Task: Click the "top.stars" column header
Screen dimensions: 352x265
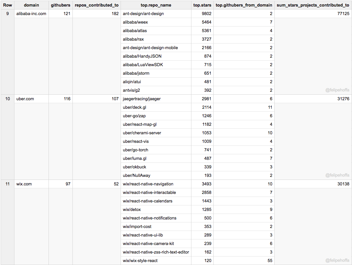Action: pyautogui.click(x=202, y=5)
